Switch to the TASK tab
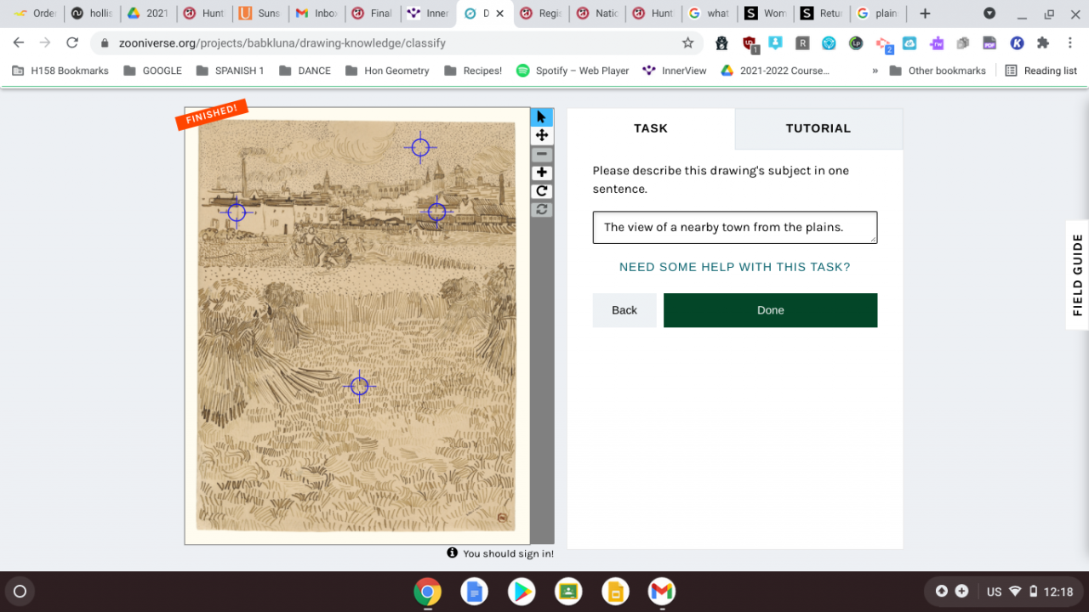 651,128
